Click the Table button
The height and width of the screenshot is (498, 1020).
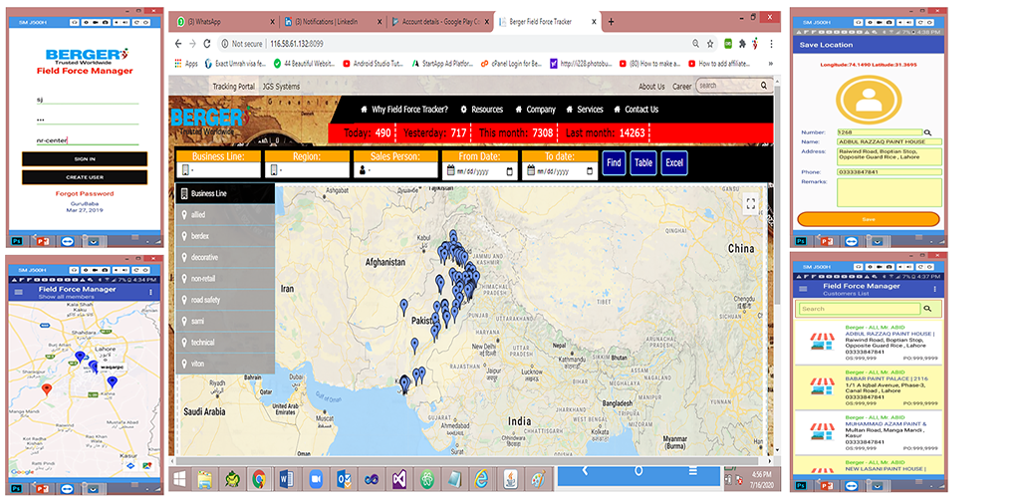643,163
